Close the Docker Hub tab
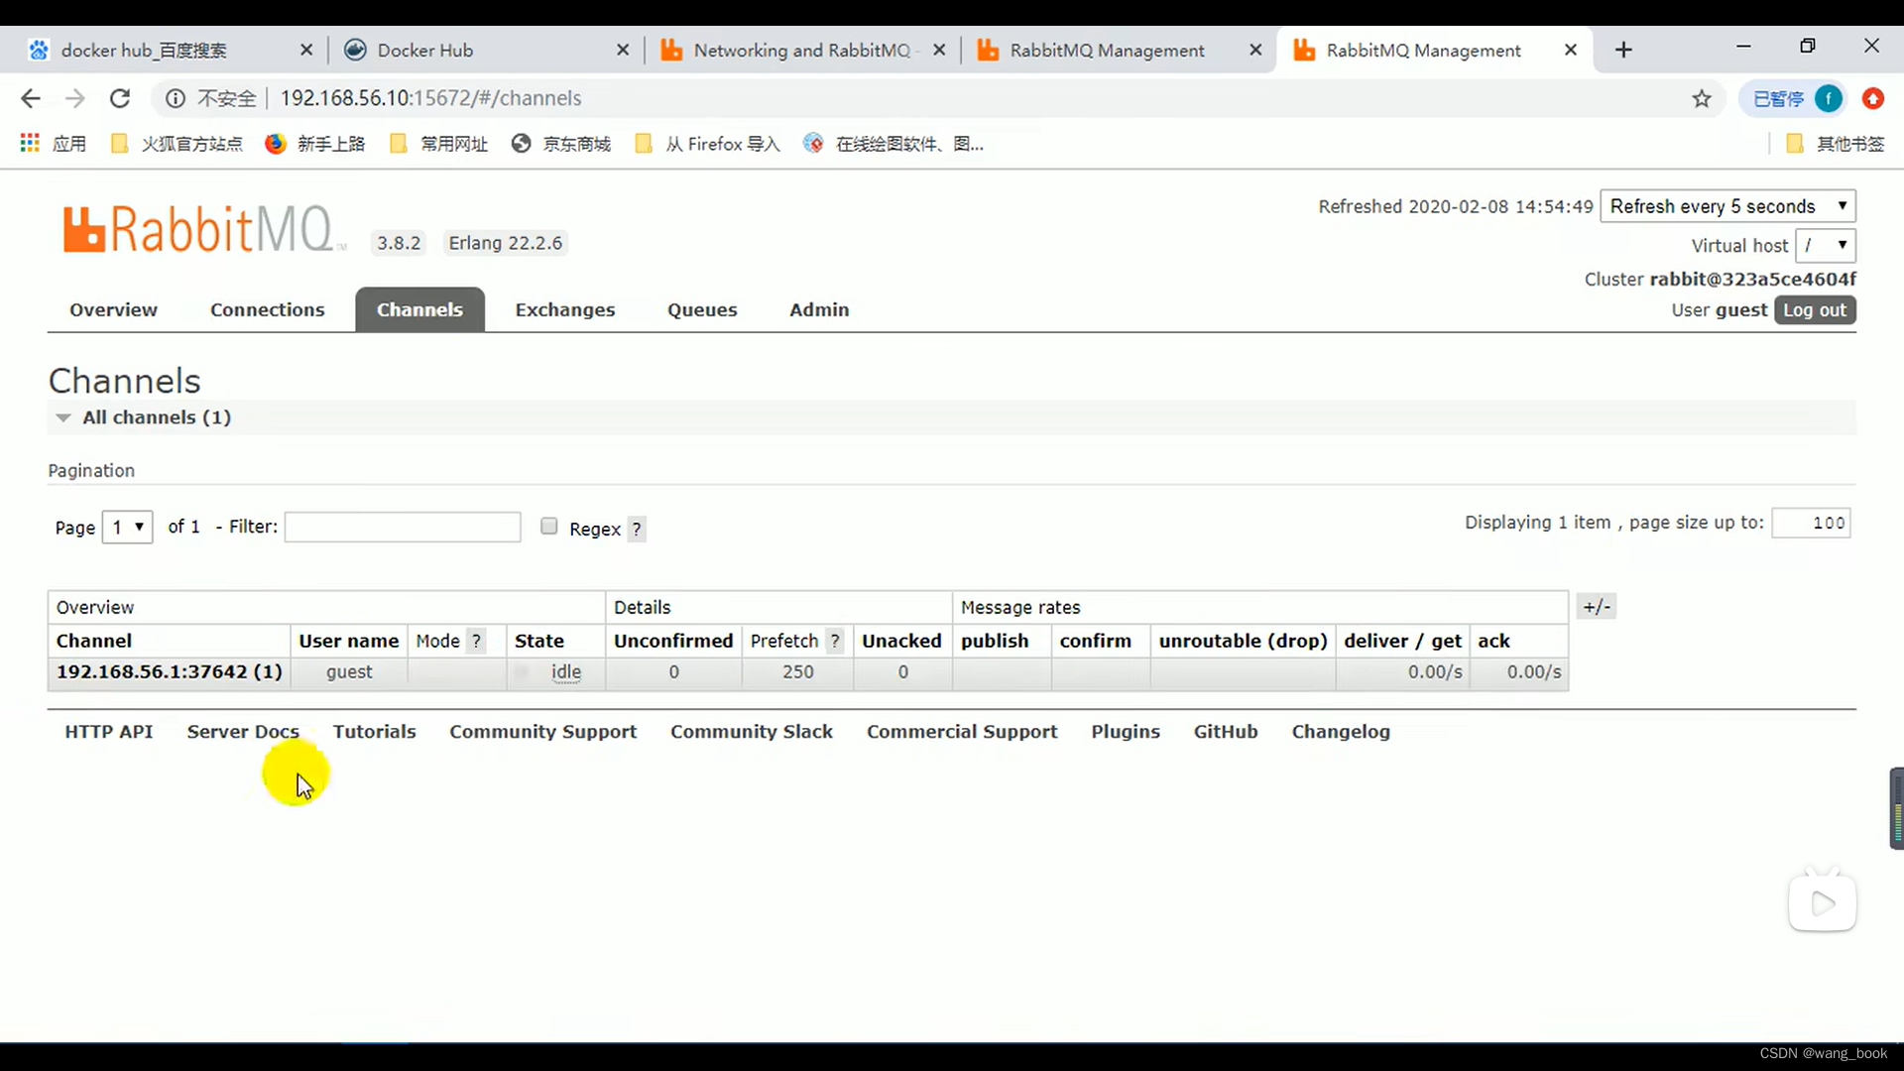Screen dimensions: 1904x1071 [x=623, y=50]
